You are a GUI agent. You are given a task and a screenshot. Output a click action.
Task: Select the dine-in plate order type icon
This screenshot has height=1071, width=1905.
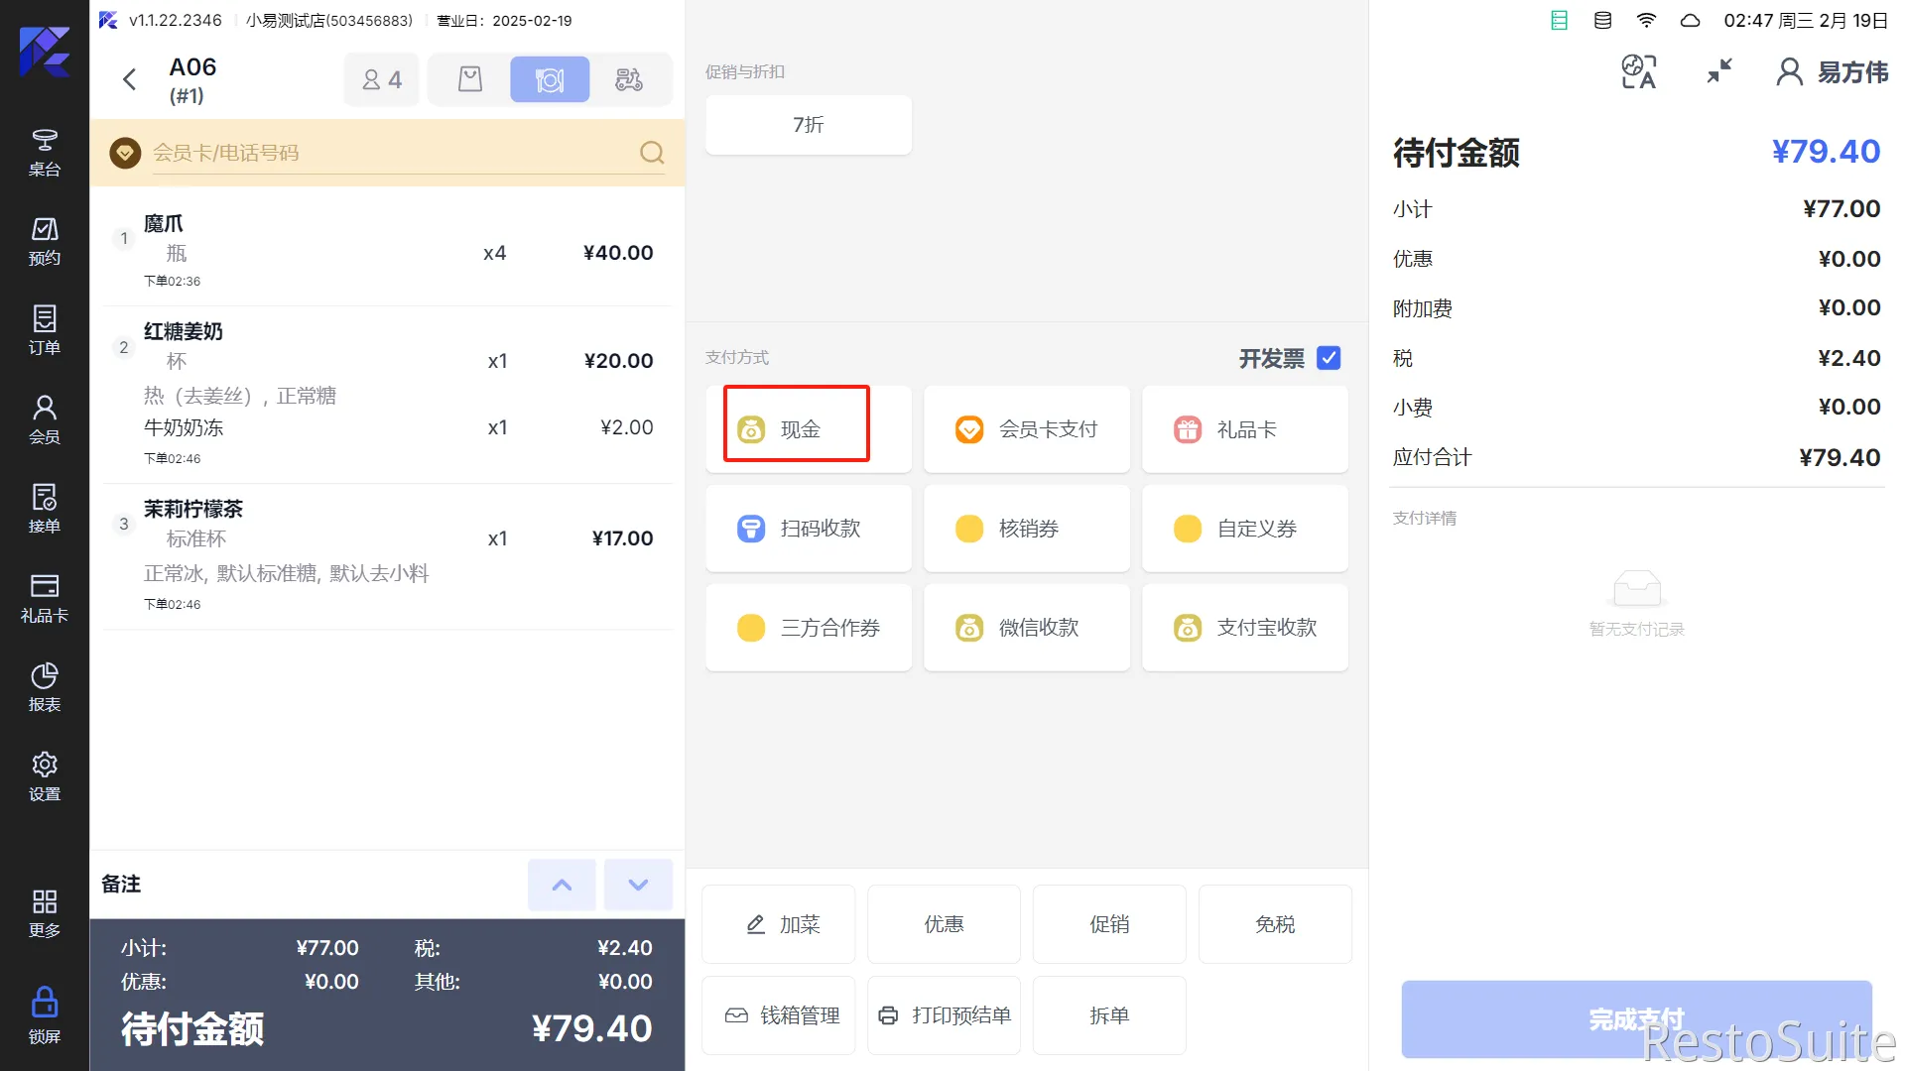click(x=550, y=79)
